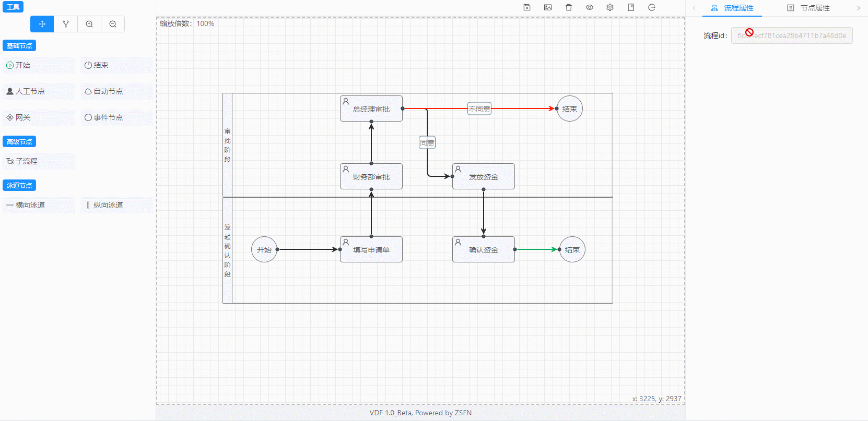This screenshot has height=421, width=868.
Task: Click the bookmark document icon
Action: (631, 7)
